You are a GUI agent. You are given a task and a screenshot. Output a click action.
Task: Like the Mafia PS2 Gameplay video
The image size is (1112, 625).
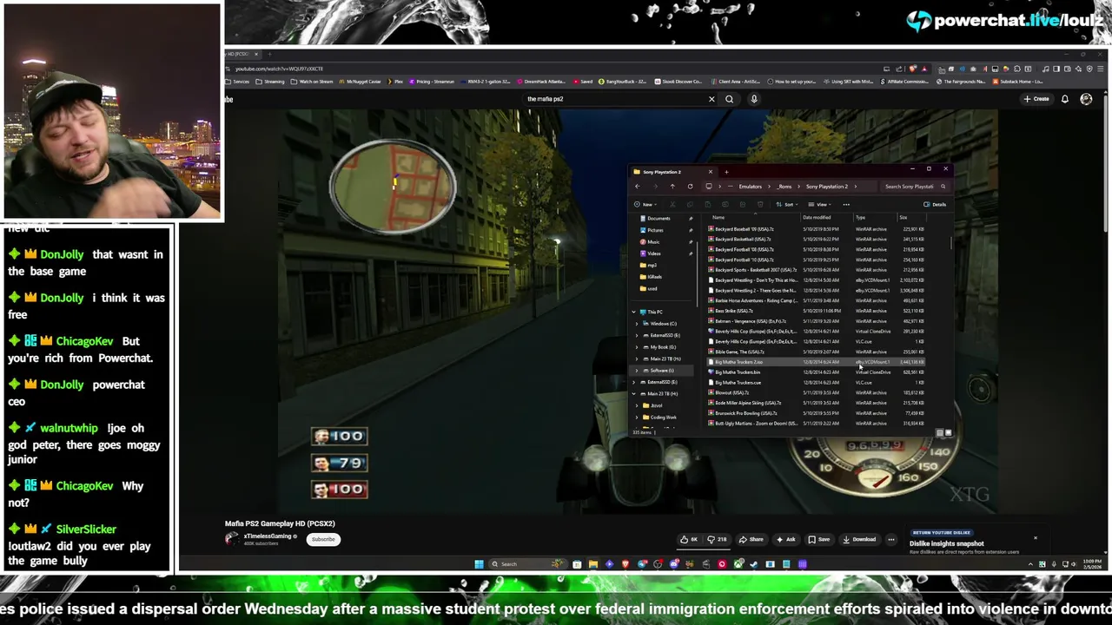(x=690, y=539)
